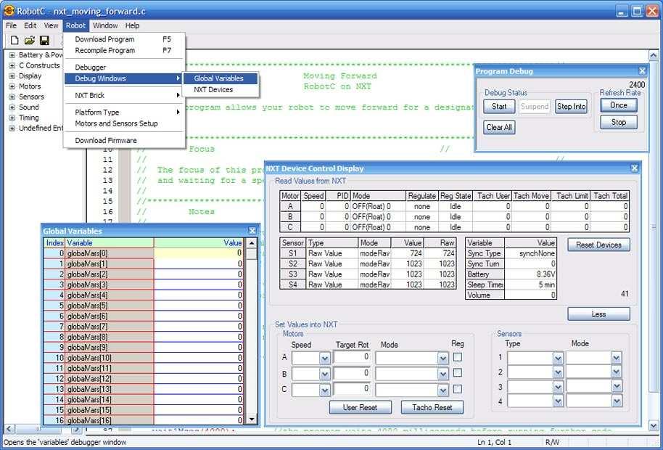Click the New File toolbar icon

15,41
